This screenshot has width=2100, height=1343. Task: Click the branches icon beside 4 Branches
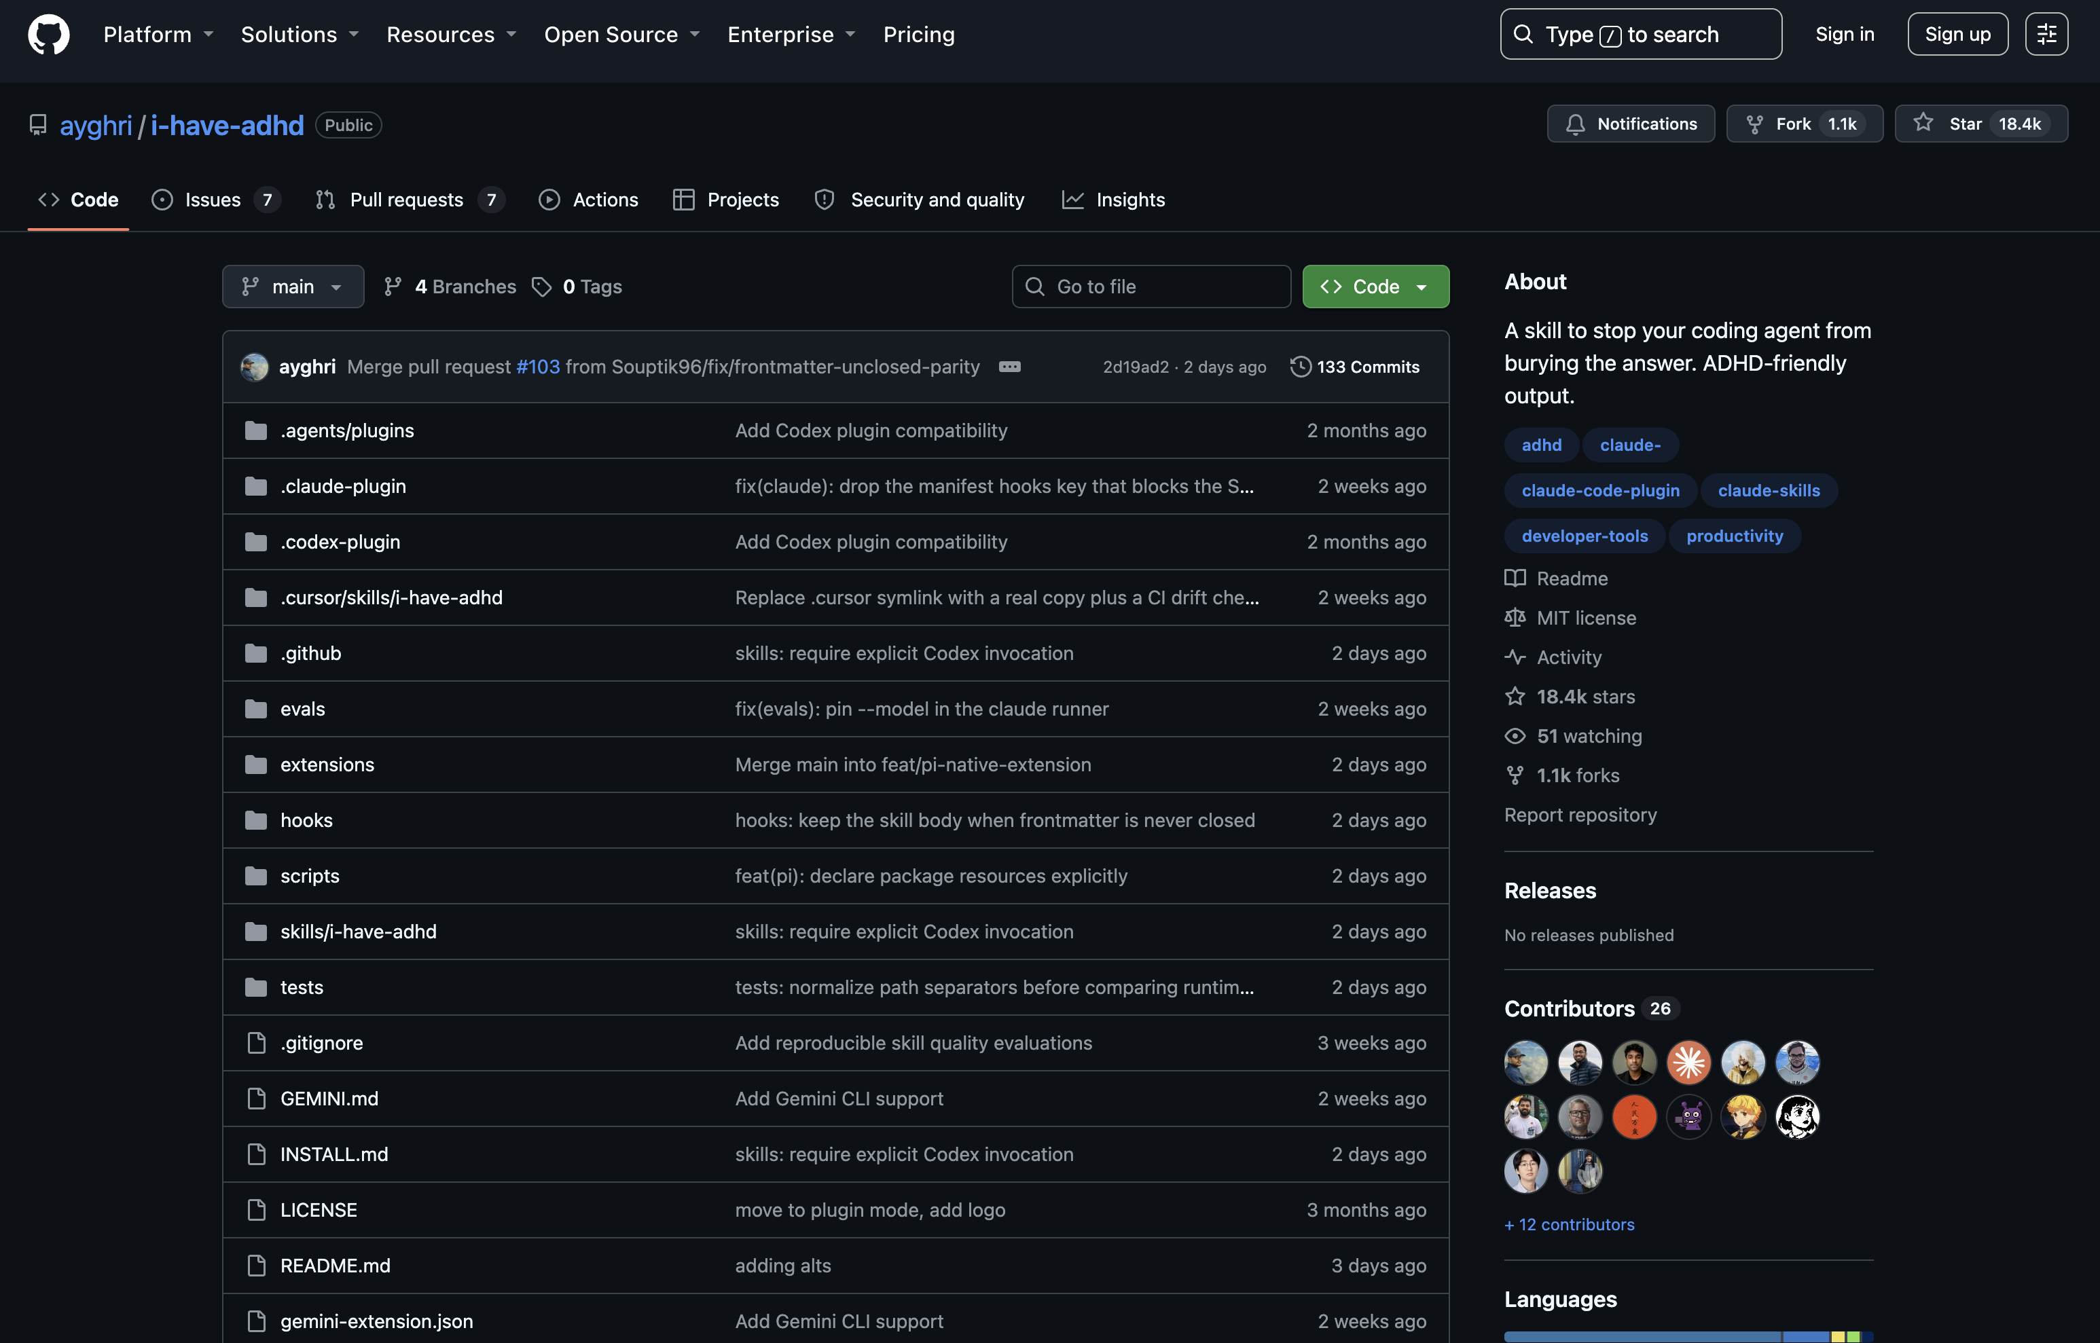point(393,287)
